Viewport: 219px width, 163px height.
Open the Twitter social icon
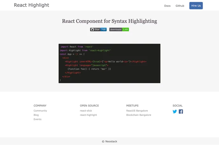175,111
